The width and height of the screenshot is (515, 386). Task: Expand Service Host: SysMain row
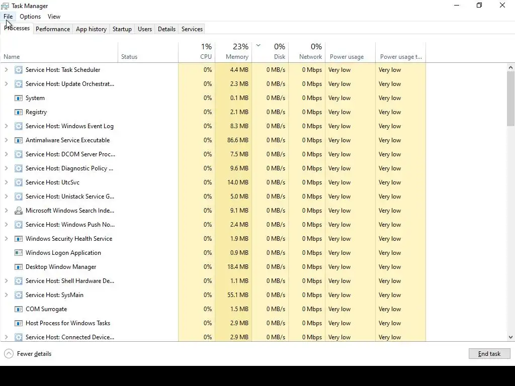pyautogui.click(x=6, y=295)
